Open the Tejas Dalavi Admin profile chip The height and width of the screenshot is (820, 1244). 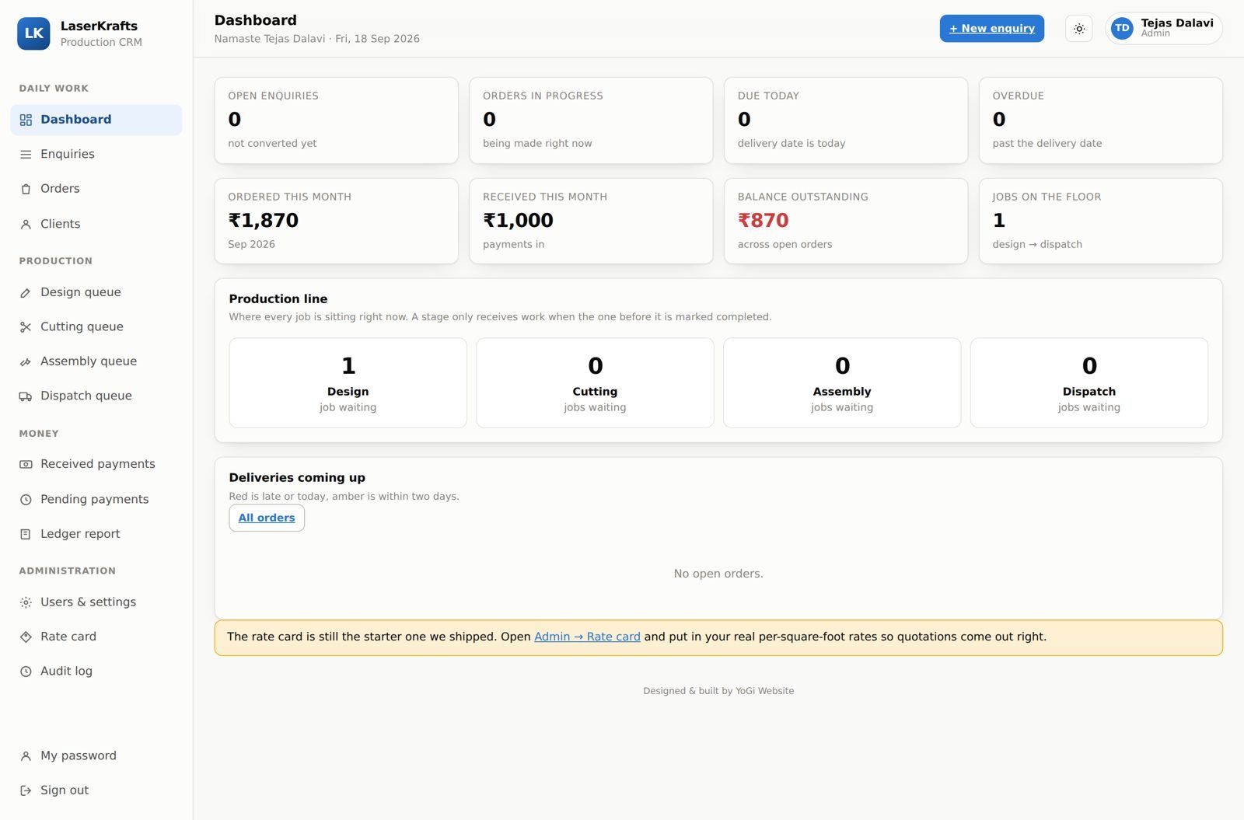click(1164, 29)
